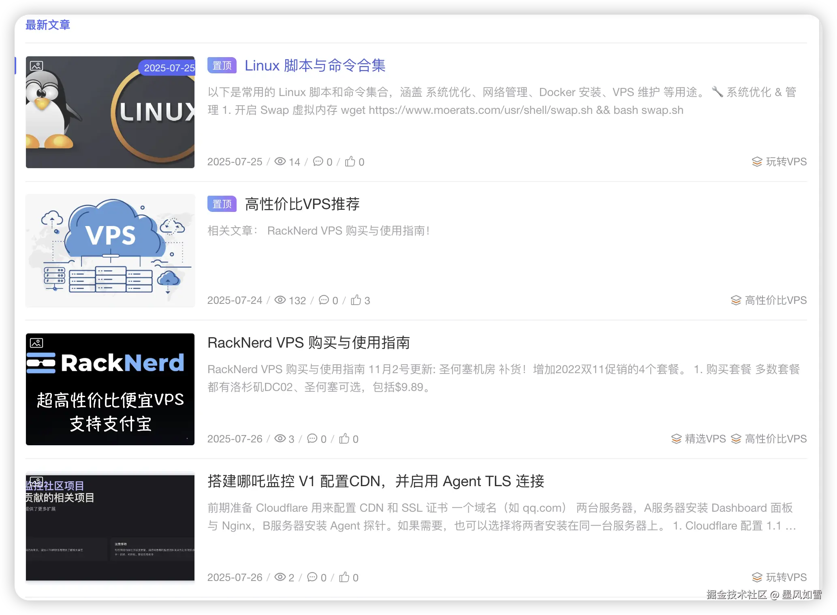Viewport: 837px width, 615px height.
Task: Open RackNerd VPS 购买与使用指南 article title
Action: [x=308, y=343]
